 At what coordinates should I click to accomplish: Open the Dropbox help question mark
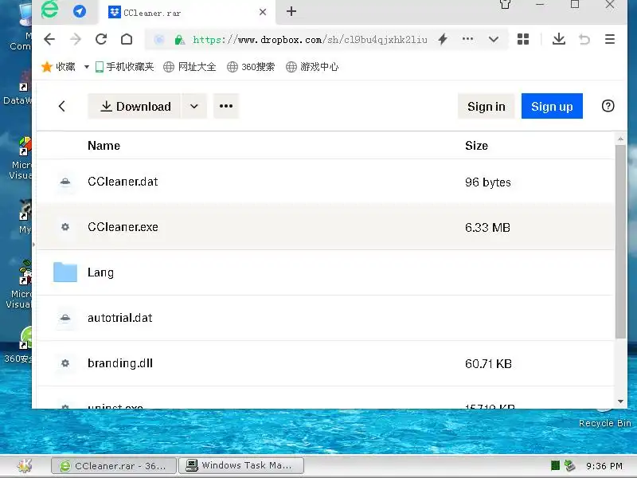click(608, 106)
